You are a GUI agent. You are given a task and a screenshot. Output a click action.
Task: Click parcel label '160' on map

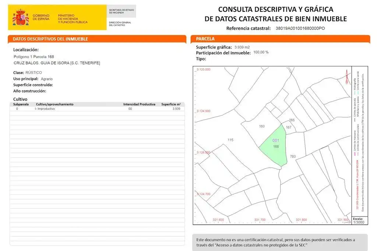[x=262, y=126]
